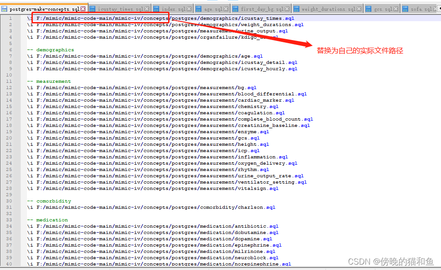Viewport: 441px width, 270px height.
Task: Click the blood_differential.sql include line
Action: pyautogui.click(x=167, y=94)
